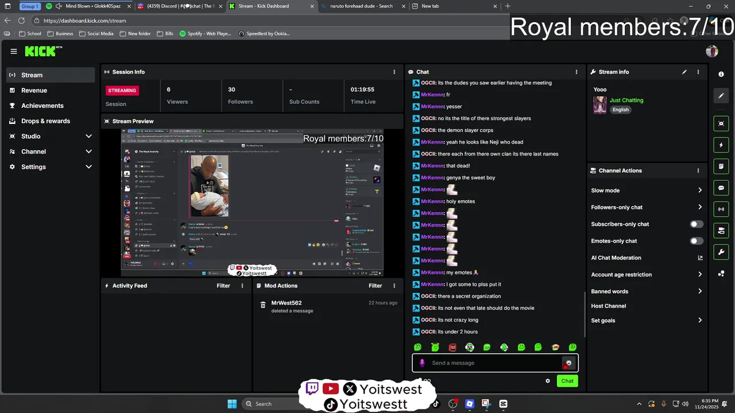Viewport: 735px width, 413px height.
Task: Delete icon beside MrWest562 mod action
Action: 263,305
